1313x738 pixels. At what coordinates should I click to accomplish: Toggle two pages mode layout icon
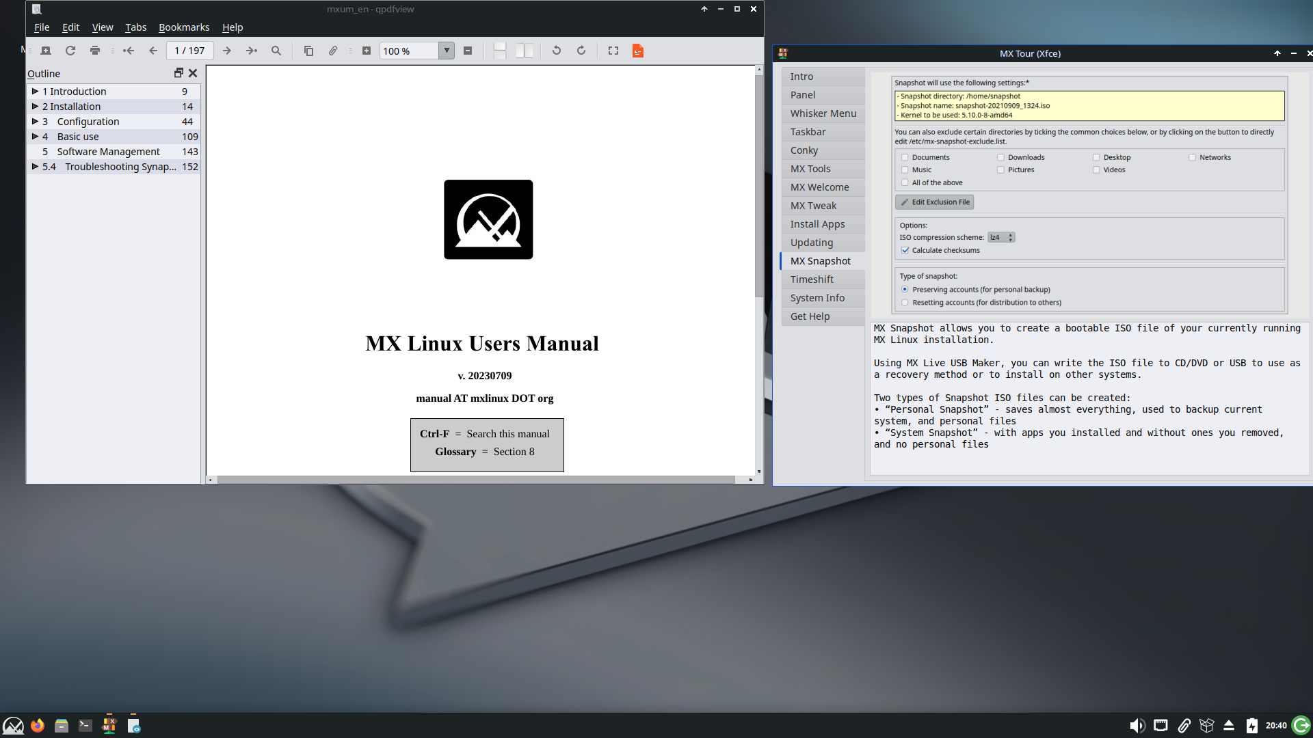tap(525, 51)
